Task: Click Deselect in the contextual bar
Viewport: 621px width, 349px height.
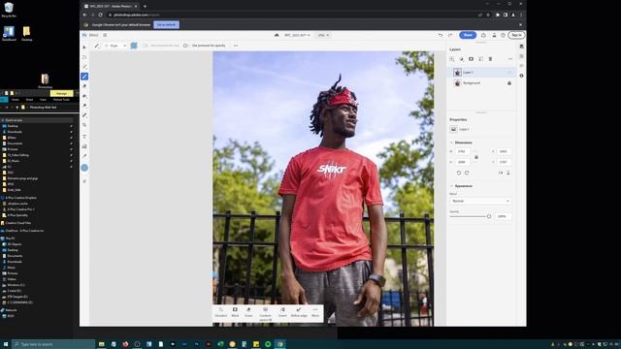Action: click(x=221, y=312)
